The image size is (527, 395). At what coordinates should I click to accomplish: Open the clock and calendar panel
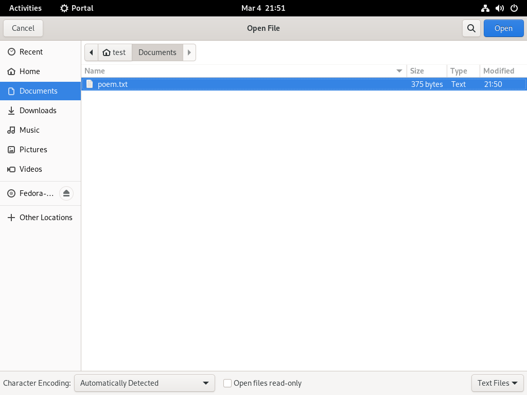263,8
